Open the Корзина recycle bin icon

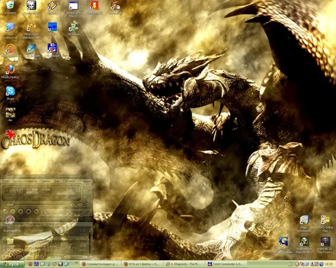coord(10,7)
